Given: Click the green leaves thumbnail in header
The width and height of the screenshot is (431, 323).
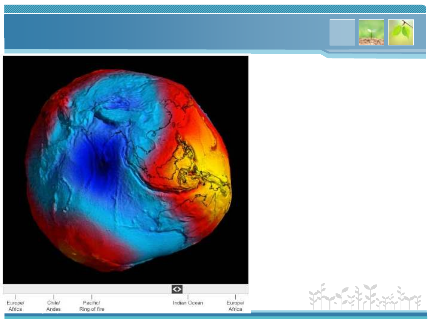Looking at the screenshot, I should pyautogui.click(x=401, y=33).
